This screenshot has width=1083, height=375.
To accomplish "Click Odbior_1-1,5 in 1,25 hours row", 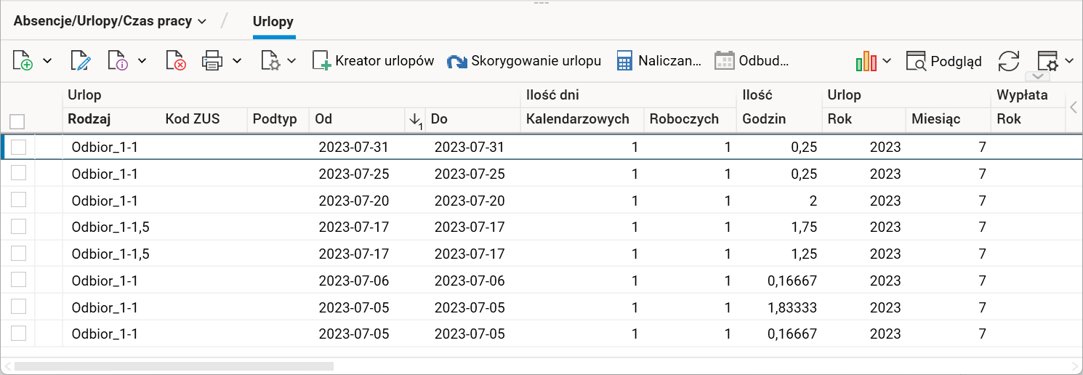I will (110, 254).
